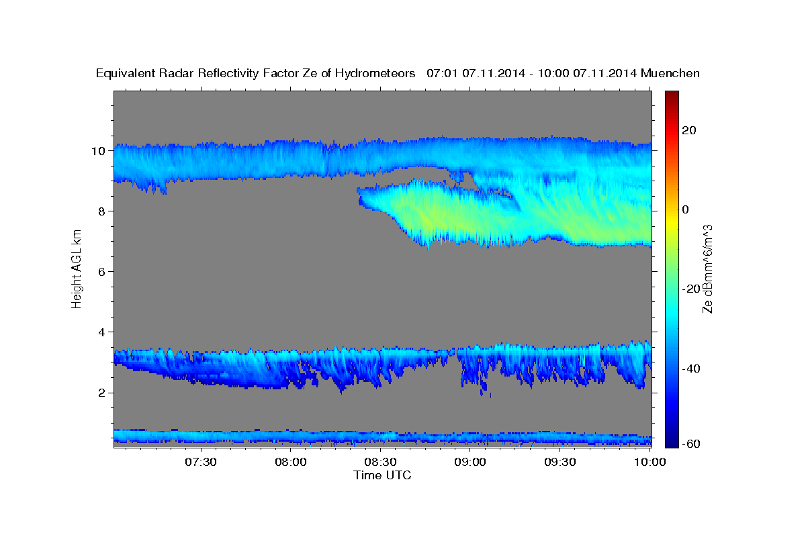Click the dark red top of the colorbar
Viewport: 806px width, 537px height.
pos(672,95)
